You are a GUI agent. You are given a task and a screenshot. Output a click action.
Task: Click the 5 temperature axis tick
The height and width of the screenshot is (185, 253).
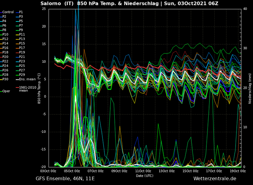click(45, 79)
